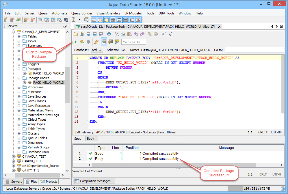Collapse the C##AQUA_DEVELOPMENT schema node

[x=14, y=32]
